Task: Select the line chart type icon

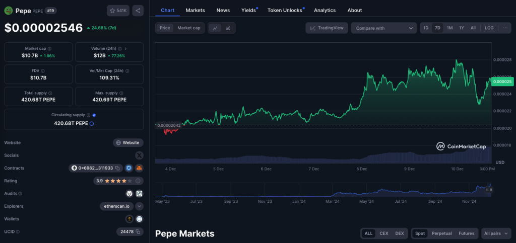Action: point(215,28)
